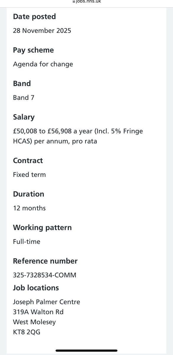Select the Fixed term value

(29, 175)
